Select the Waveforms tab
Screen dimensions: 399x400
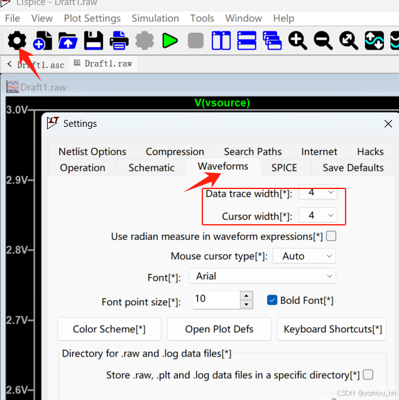[x=223, y=166]
